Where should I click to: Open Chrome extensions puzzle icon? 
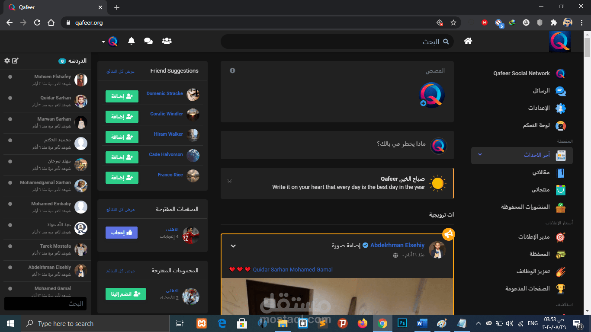553,22
